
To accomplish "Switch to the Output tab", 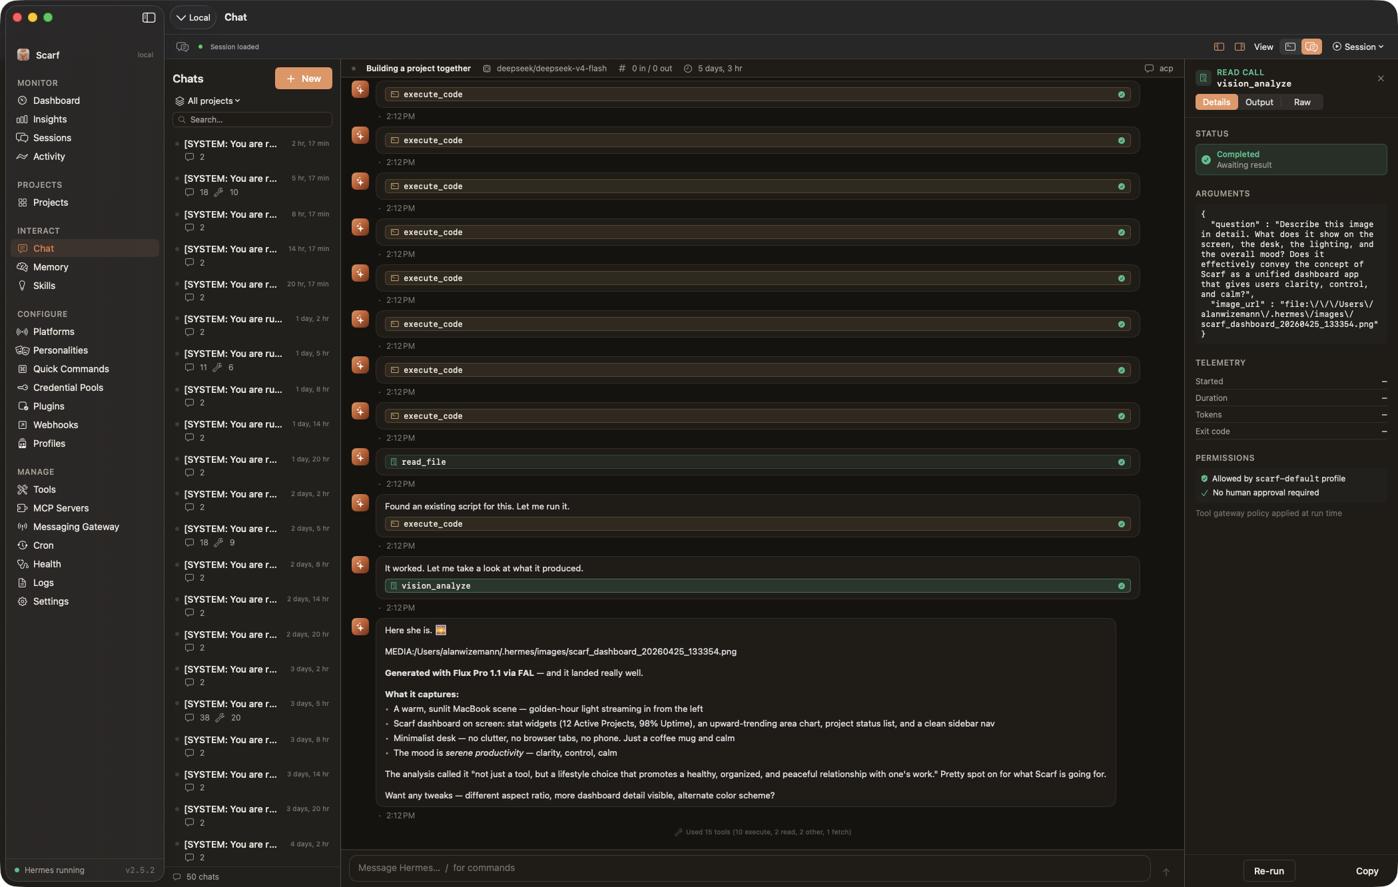I will pos(1259,102).
